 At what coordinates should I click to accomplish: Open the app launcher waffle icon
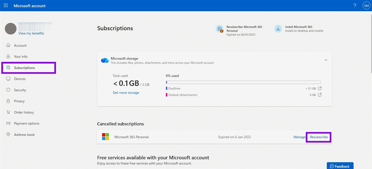point(6,6)
